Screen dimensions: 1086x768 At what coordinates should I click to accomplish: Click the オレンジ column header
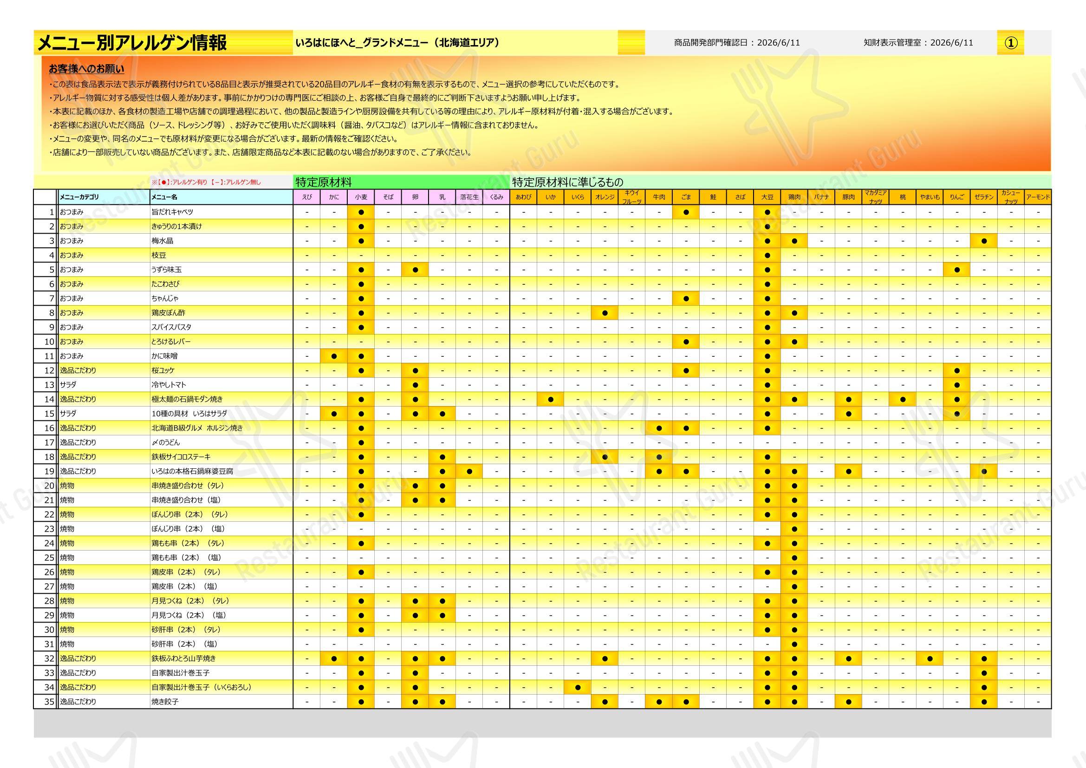[x=605, y=197]
